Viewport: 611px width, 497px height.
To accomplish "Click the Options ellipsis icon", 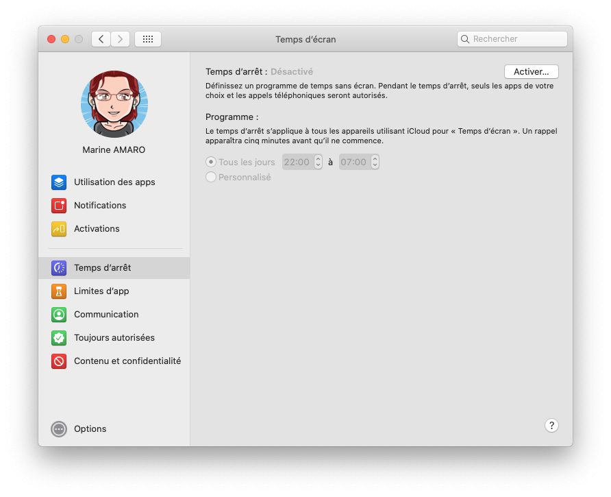I will tap(59, 429).
